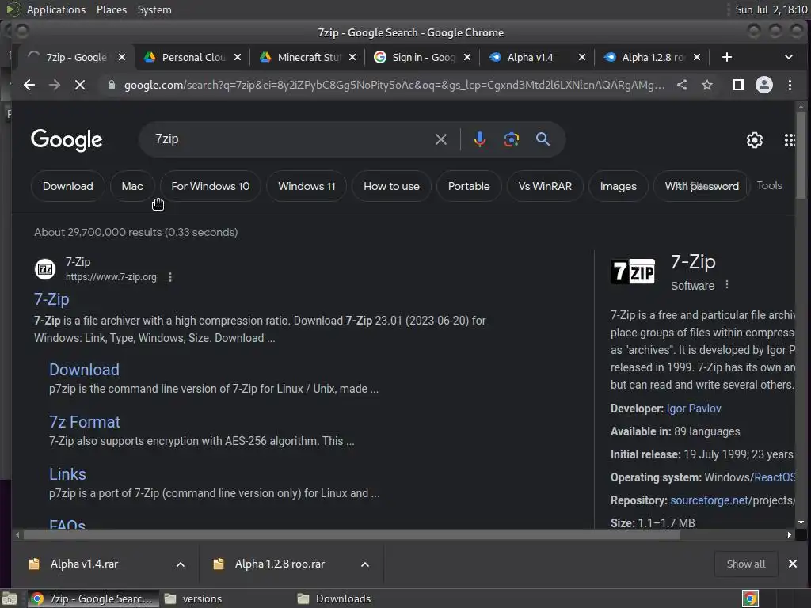Close the Minecraft Stuff tab
This screenshot has width=811, height=608.
(x=352, y=57)
